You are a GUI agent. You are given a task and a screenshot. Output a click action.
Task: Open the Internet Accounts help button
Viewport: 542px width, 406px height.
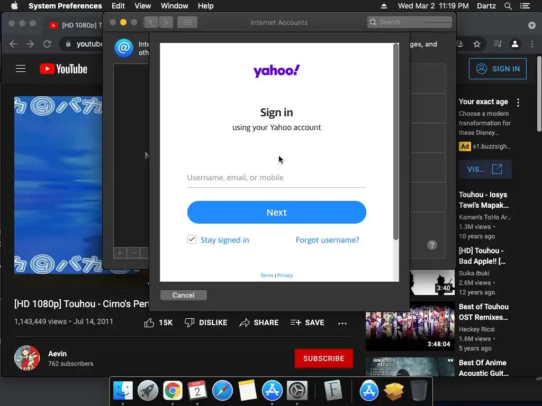432,245
